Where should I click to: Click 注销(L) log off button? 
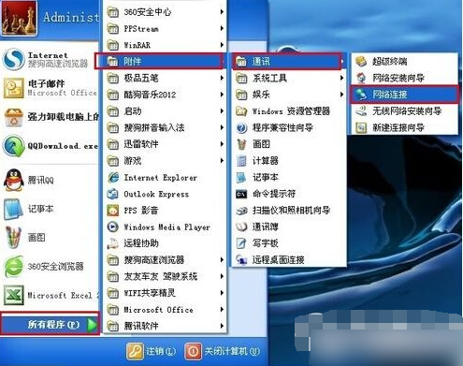pyautogui.click(x=151, y=351)
